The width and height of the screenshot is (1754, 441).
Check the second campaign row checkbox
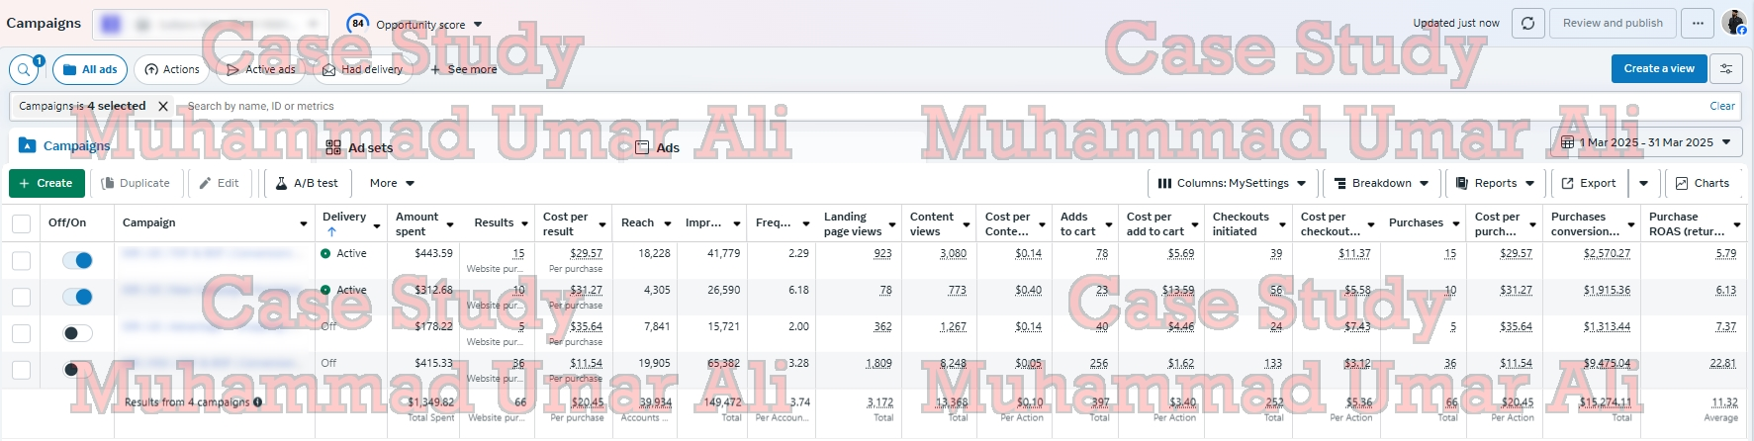pyautogui.click(x=21, y=297)
